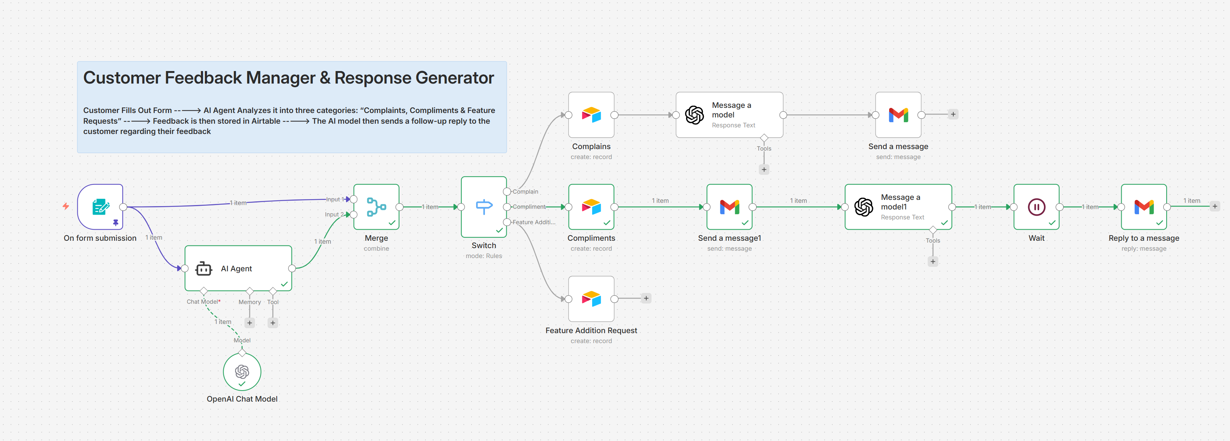This screenshot has width=1230, height=441.
Task: Open the Send a message Gmail node
Action: click(898, 114)
